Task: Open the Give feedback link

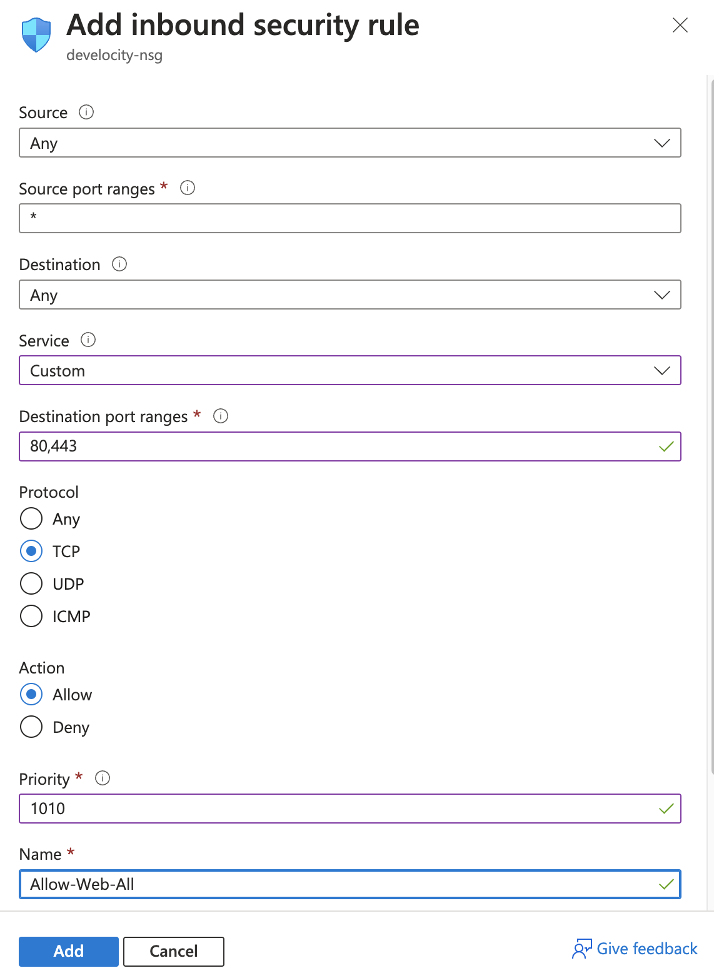Action: click(x=646, y=949)
